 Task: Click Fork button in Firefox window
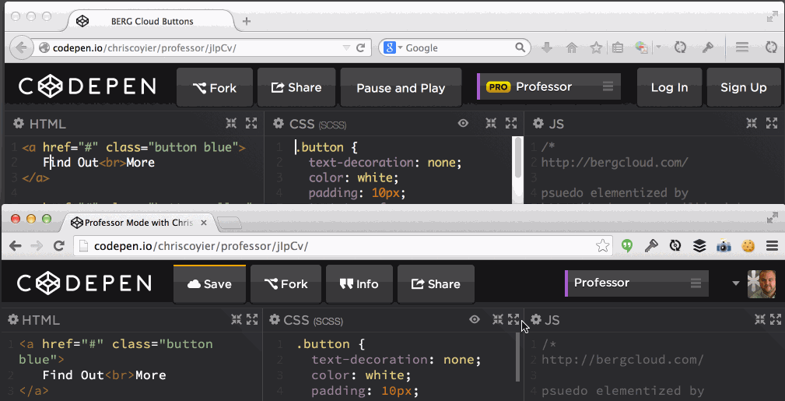pyautogui.click(x=215, y=88)
